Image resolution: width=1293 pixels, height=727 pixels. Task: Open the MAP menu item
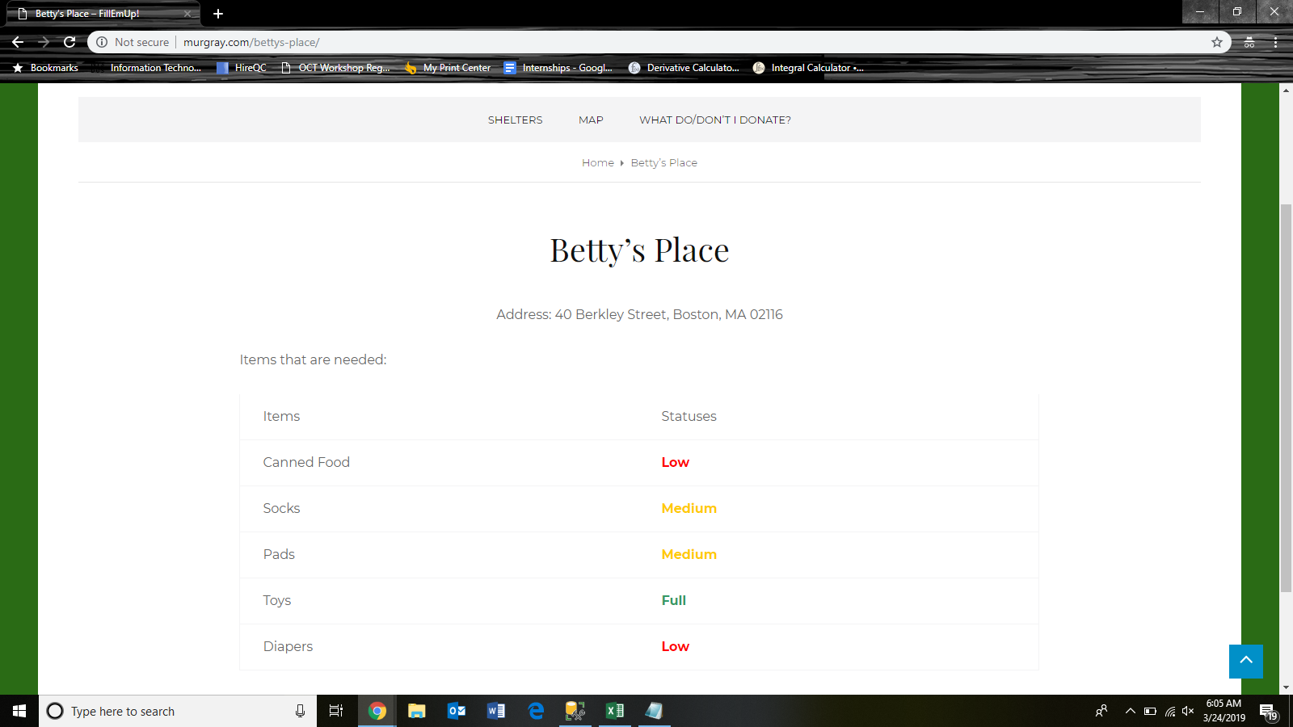pyautogui.click(x=591, y=120)
